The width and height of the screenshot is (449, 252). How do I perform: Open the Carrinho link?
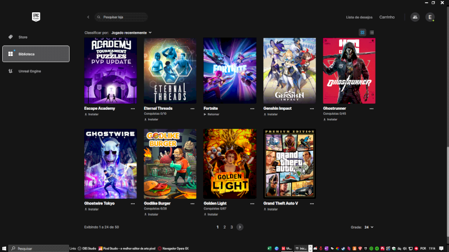click(x=387, y=17)
